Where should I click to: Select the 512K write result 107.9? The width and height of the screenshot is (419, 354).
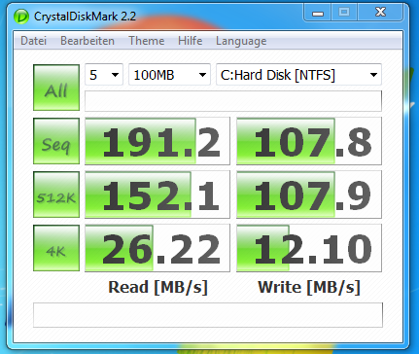(309, 195)
